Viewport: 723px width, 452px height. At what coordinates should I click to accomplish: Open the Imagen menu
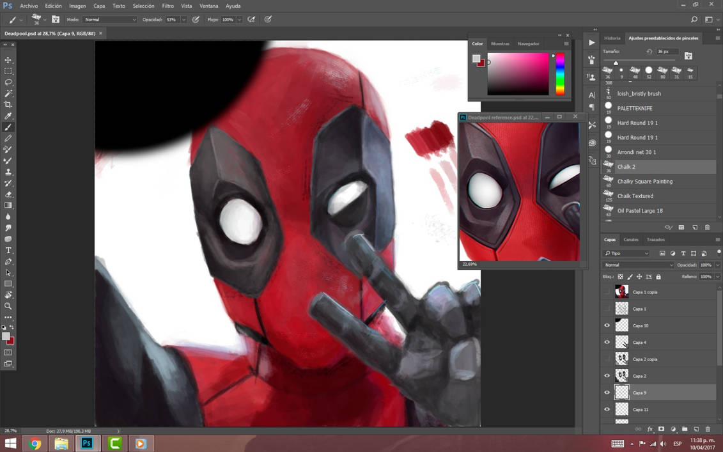(x=77, y=6)
